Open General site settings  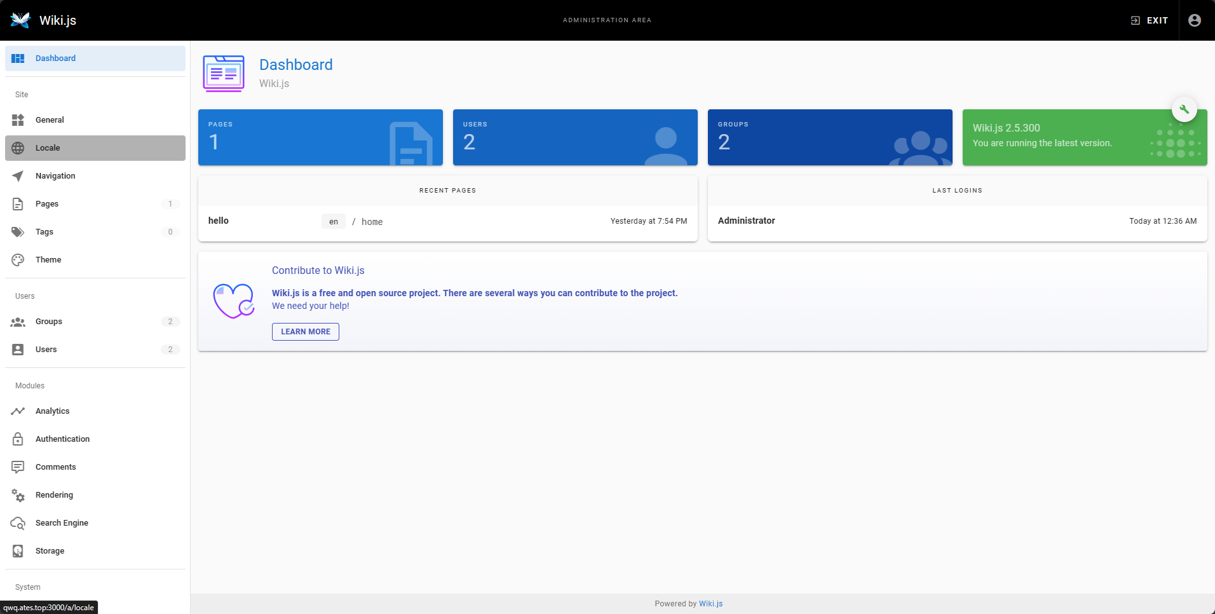[95, 120]
